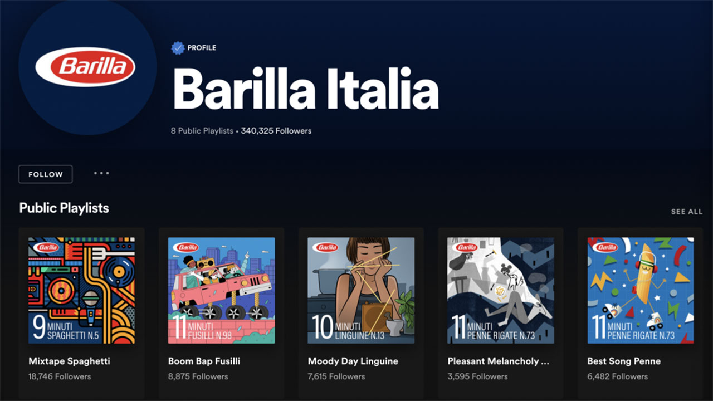Image resolution: width=713 pixels, height=401 pixels.
Task: Click the Boom Bap Fusilli playlist title
Action: (x=204, y=361)
